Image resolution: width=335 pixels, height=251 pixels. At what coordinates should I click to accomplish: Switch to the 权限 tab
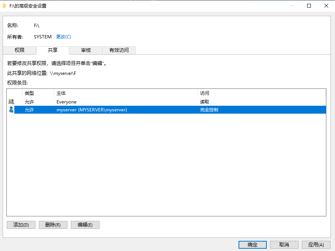[20, 50]
